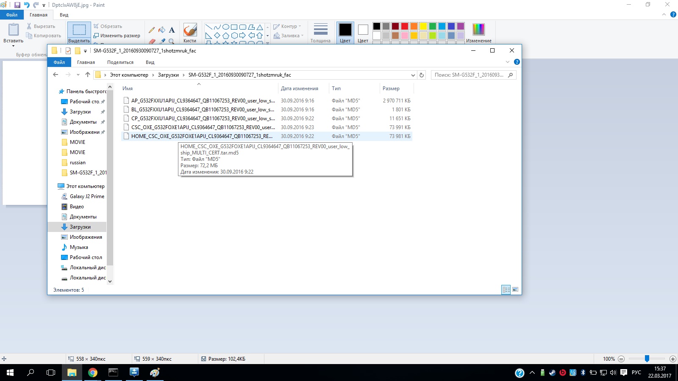The width and height of the screenshot is (678, 381).
Task: Toggle the Select tool in Paint
Action: coord(79,30)
